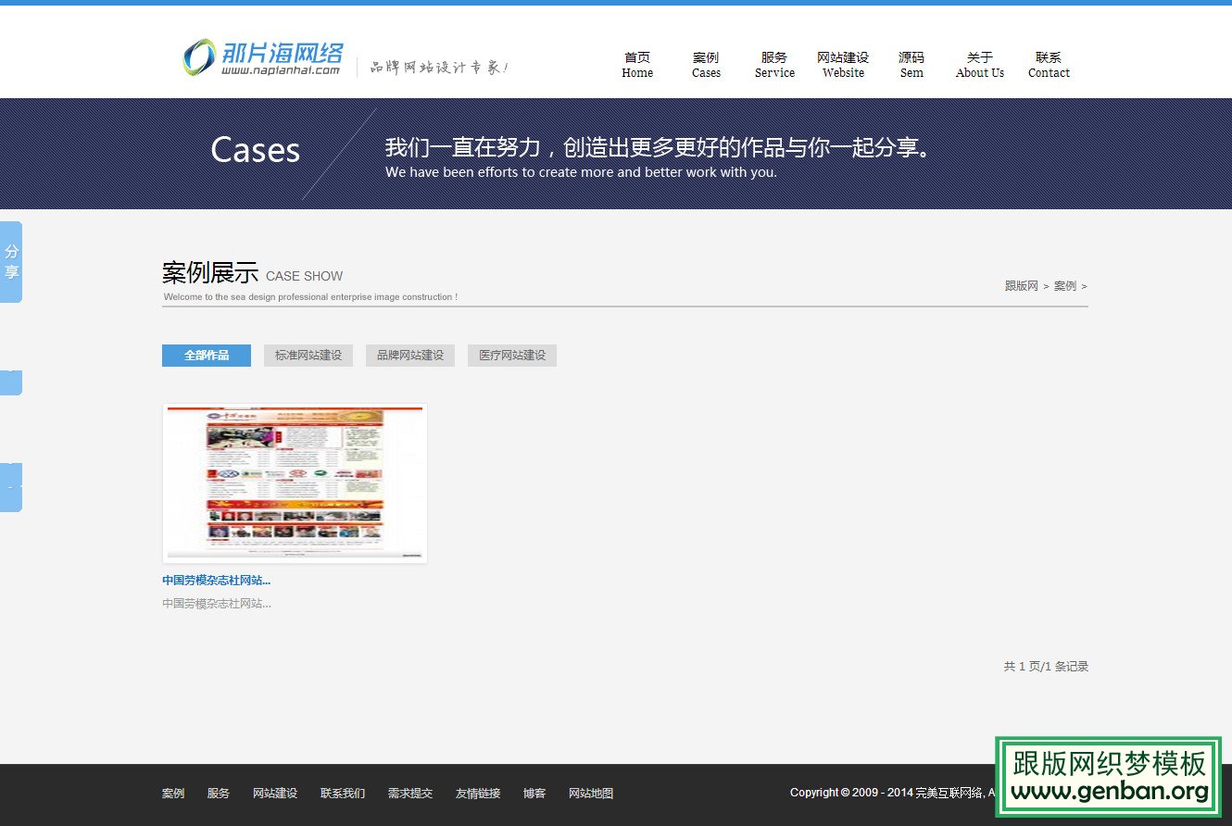Open the 分享 share panel on left sidebar
This screenshot has width=1232, height=826.
[11, 261]
